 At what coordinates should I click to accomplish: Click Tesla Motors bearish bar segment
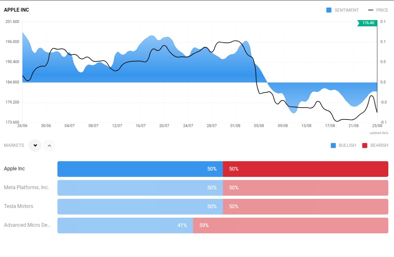[305, 207]
